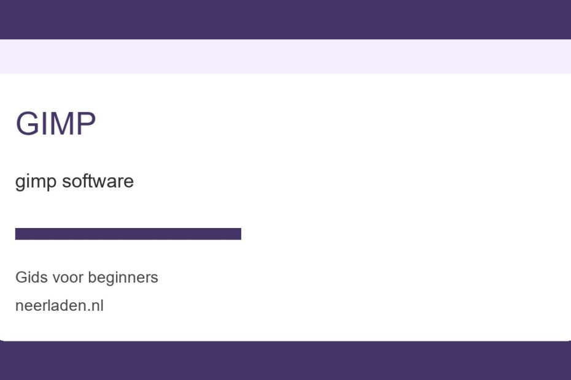
Task: Open the neerladen.nl link
Action: click(x=60, y=306)
